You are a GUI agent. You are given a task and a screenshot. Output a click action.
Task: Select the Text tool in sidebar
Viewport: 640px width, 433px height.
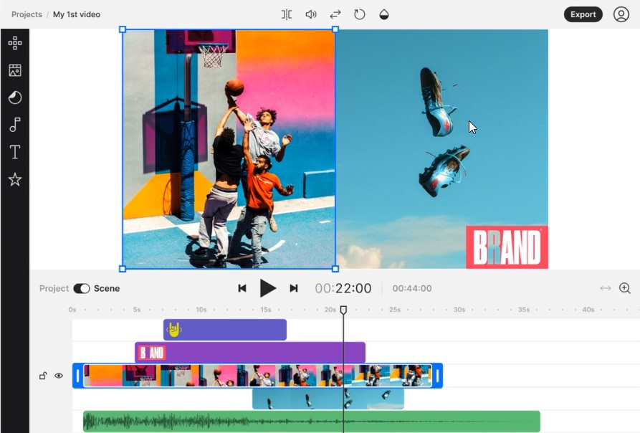pyautogui.click(x=14, y=152)
